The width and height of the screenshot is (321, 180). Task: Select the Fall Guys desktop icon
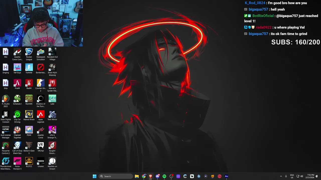pyautogui.click(x=17, y=69)
